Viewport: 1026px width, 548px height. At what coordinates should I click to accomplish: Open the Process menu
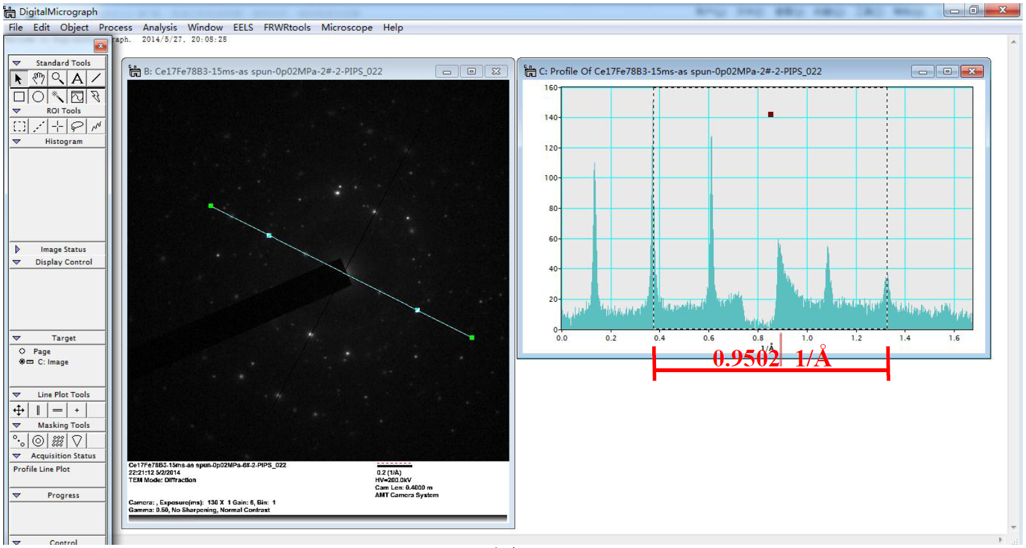(x=115, y=27)
